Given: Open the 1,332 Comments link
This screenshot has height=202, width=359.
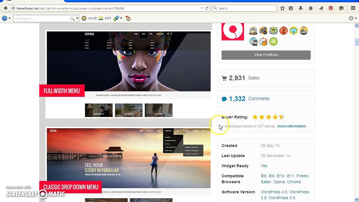Looking at the screenshot, I should tap(249, 99).
